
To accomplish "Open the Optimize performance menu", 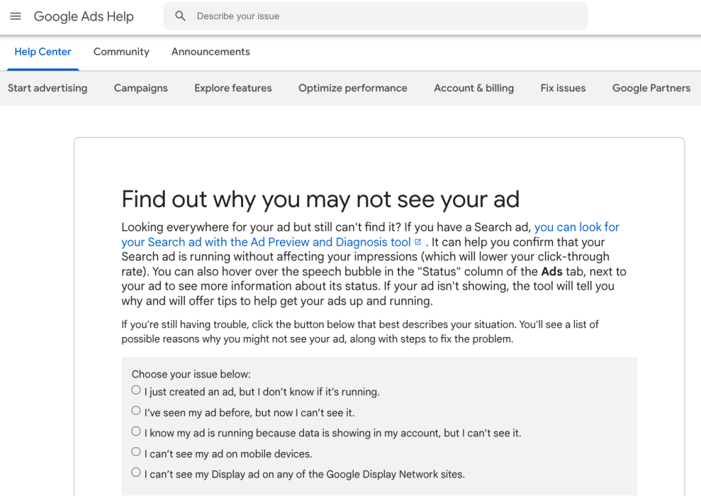I will [x=353, y=88].
